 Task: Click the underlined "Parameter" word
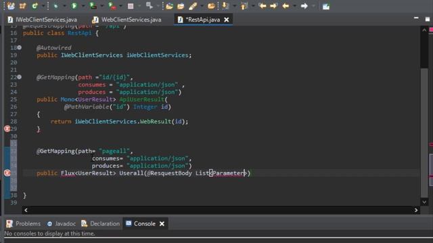point(229,173)
